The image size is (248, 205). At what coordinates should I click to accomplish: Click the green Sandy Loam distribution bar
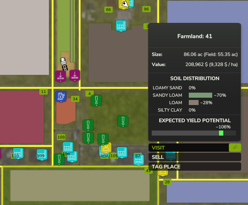click(x=200, y=95)
